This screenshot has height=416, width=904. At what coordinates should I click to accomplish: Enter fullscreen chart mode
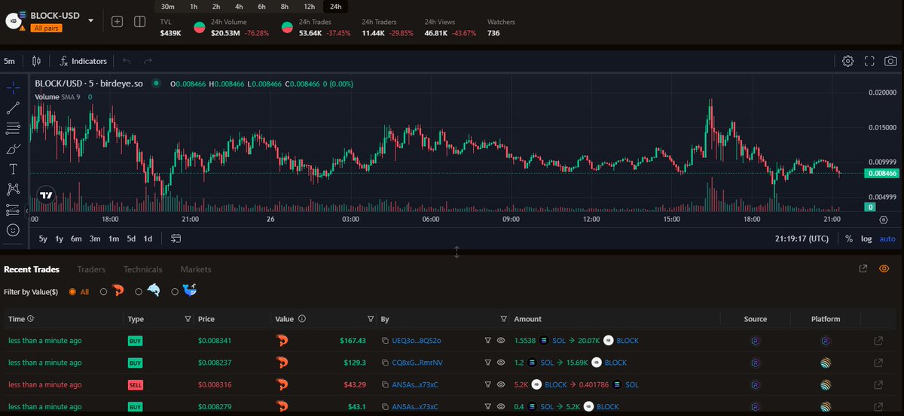pos(869,61)
